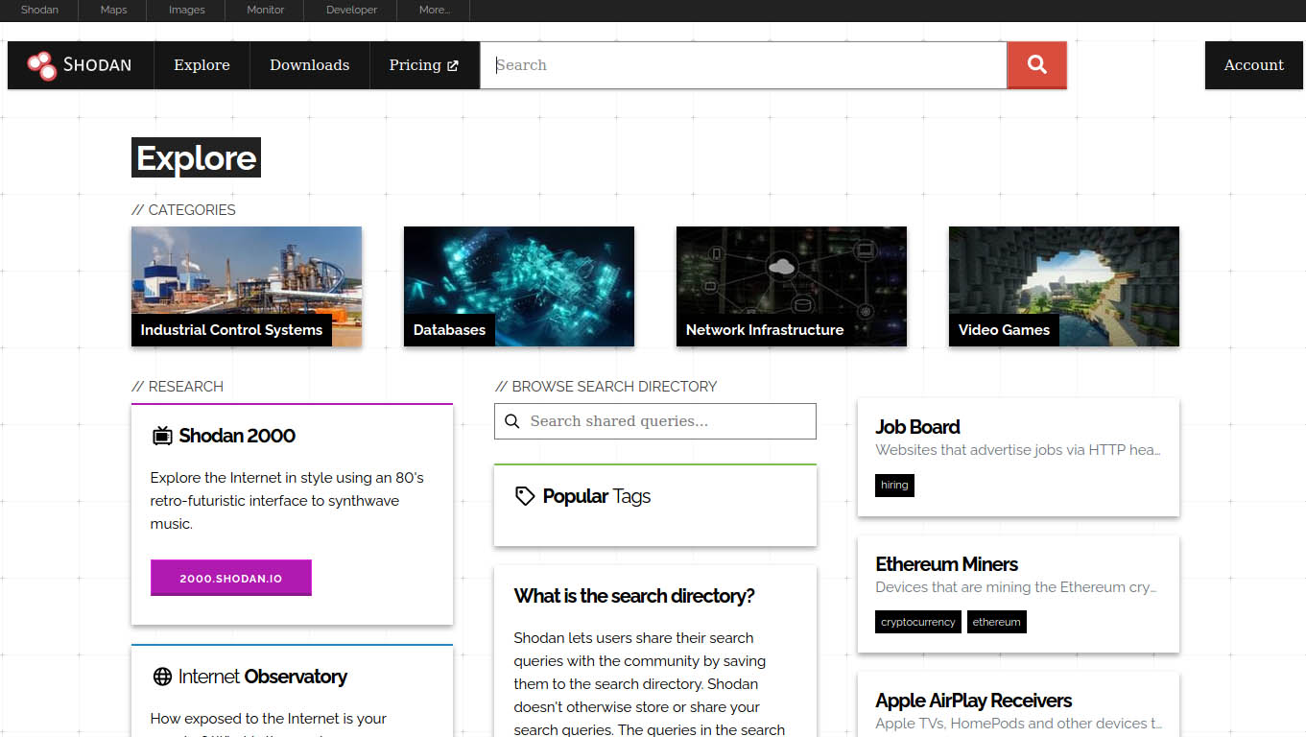Open the Account menu

point(1253,65)
